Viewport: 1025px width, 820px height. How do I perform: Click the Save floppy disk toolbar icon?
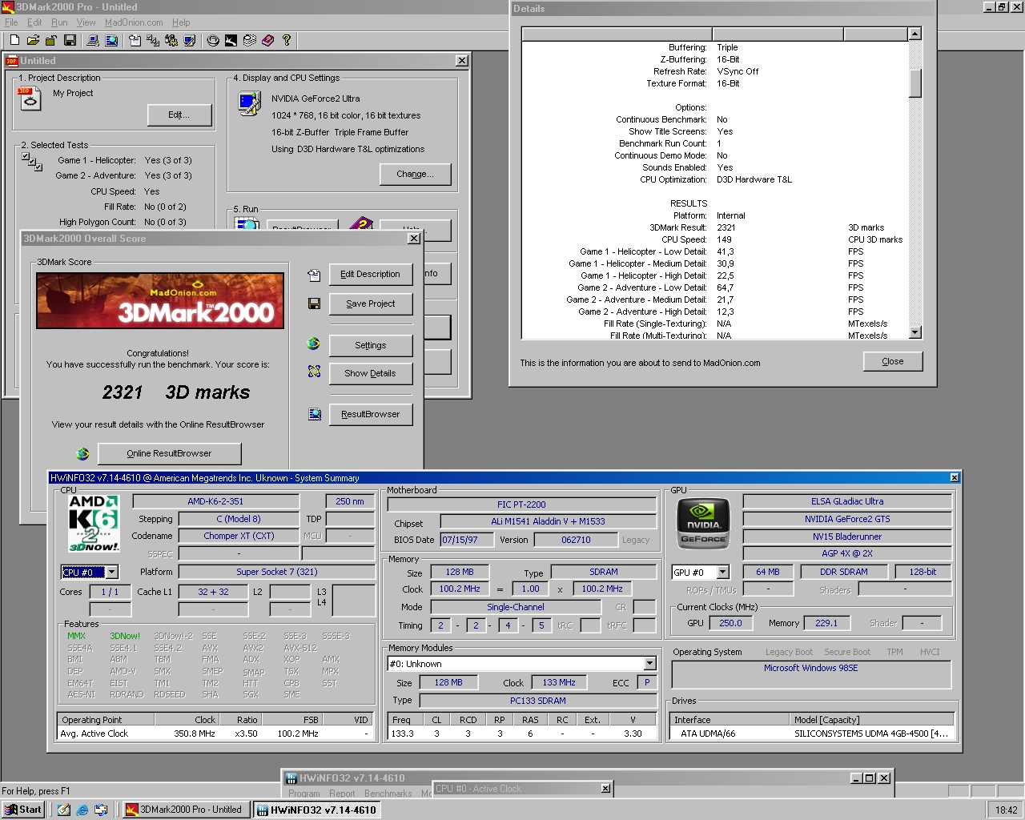[70, 40]
